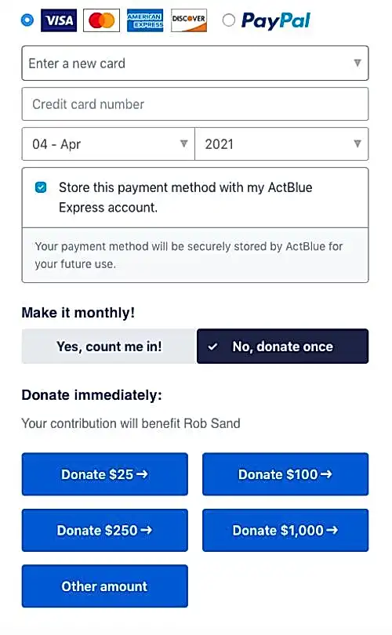392x635 pixels.
Task: Focus the Credit card number field
Action: pos(195,104)
